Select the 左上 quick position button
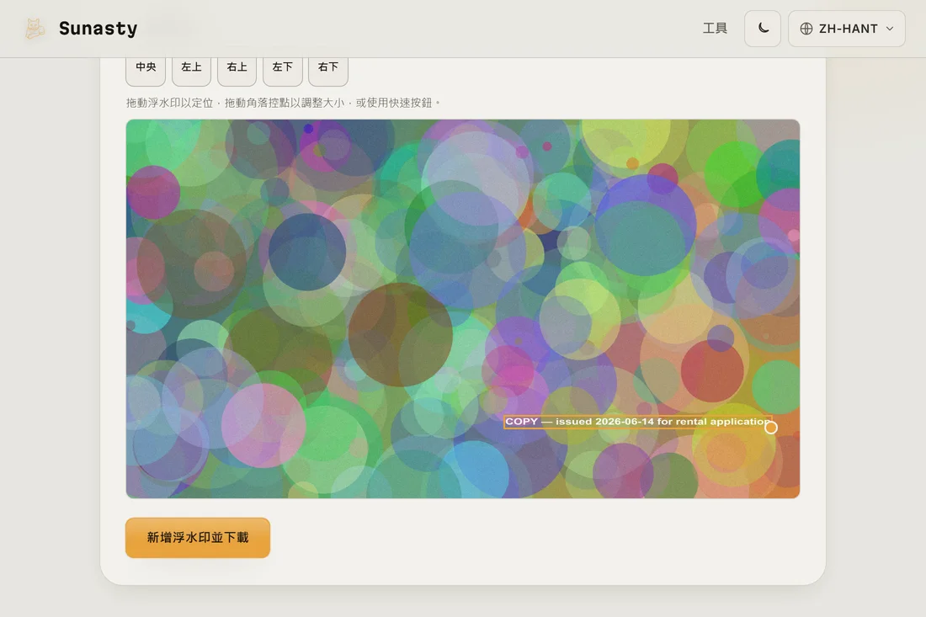Viewport: 926px width, 617px height. 191,68
